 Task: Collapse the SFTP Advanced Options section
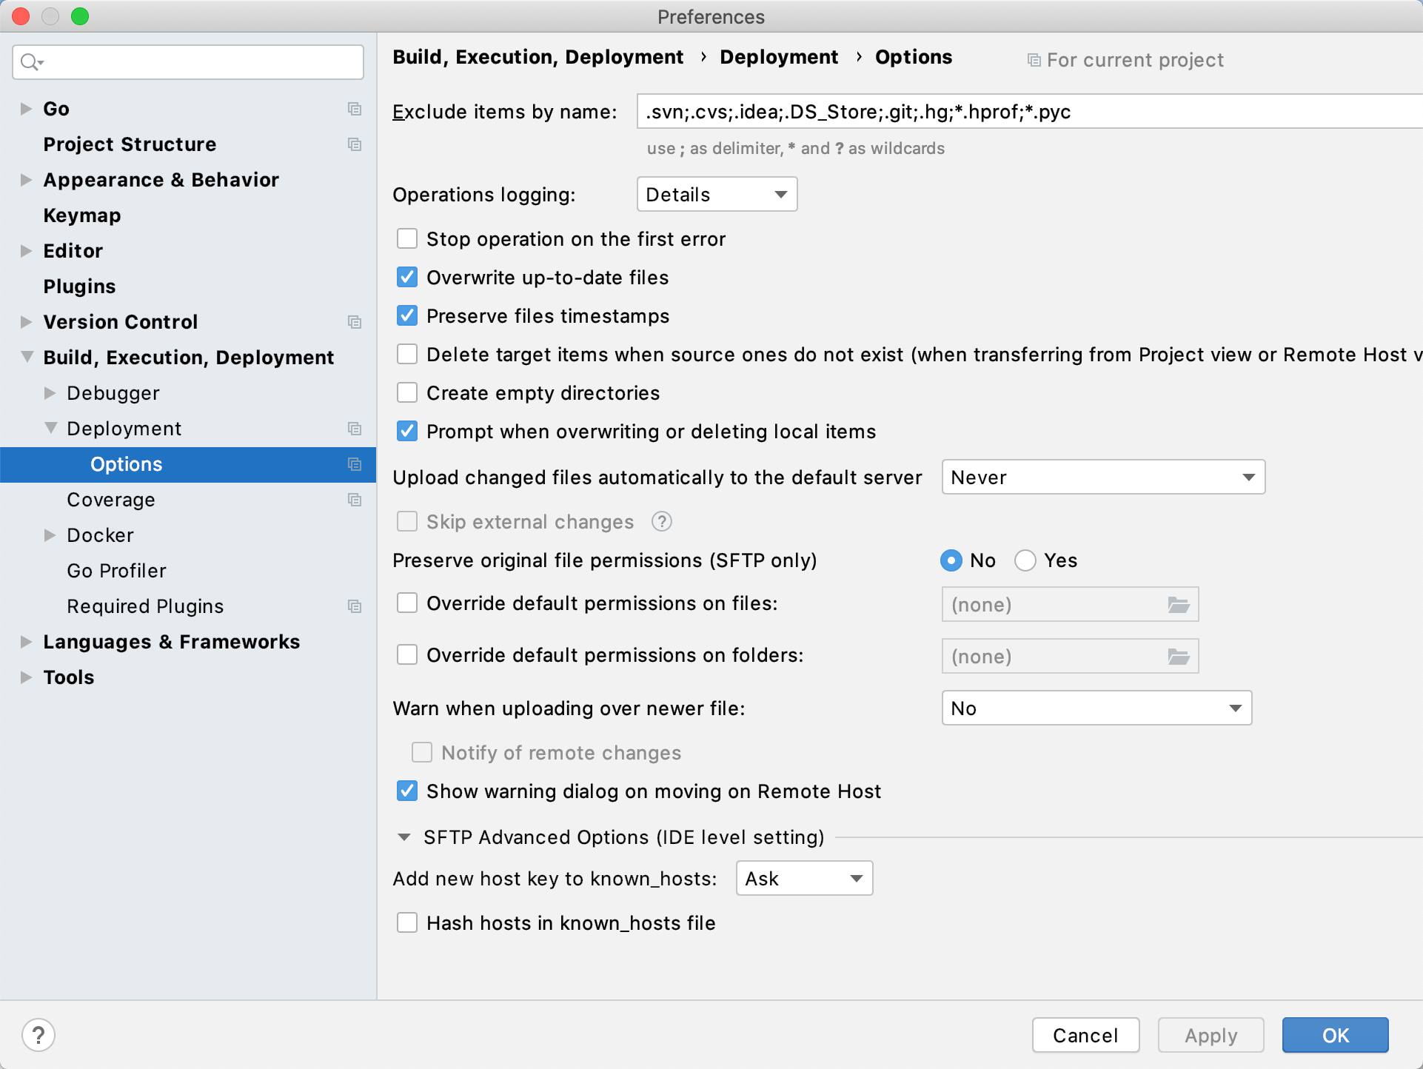coord(404,837)
